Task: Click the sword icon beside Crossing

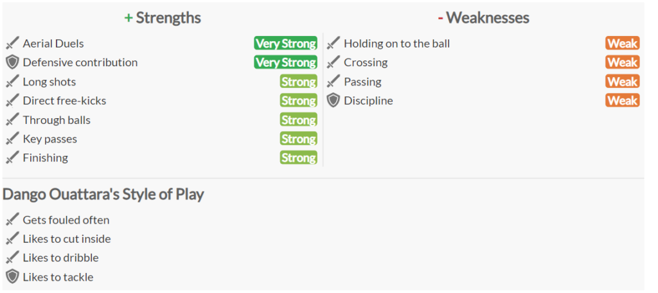Action: [333, 62]
